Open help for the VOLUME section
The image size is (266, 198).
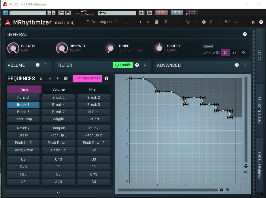38,65
